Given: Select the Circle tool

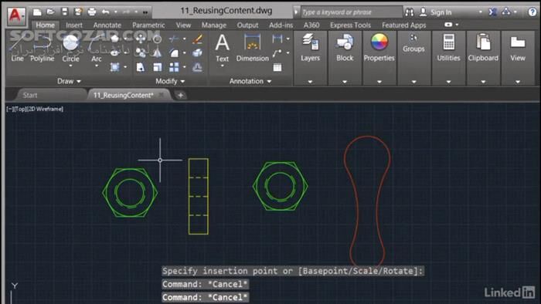Looking at the screenshot, I should pyautogui.click(x=71, y=48).
